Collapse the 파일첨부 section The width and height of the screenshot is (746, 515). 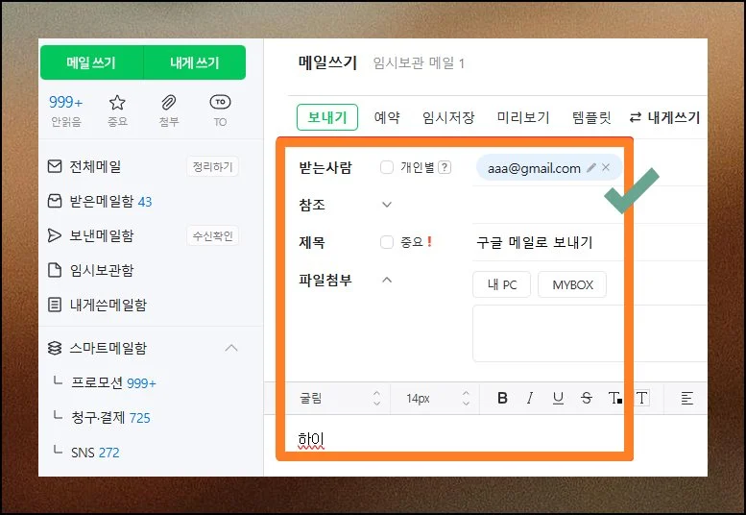tap(387, 280)
